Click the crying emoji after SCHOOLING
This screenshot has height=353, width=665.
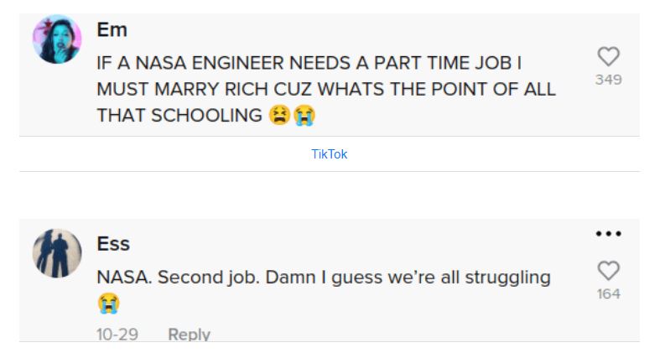pyautogui.click(x=304, y=116)
